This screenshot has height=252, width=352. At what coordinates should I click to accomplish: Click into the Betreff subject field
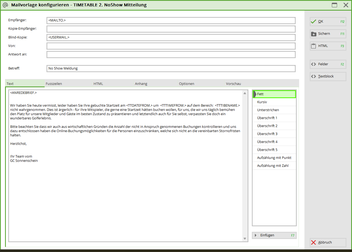click(x=171, y=68)
